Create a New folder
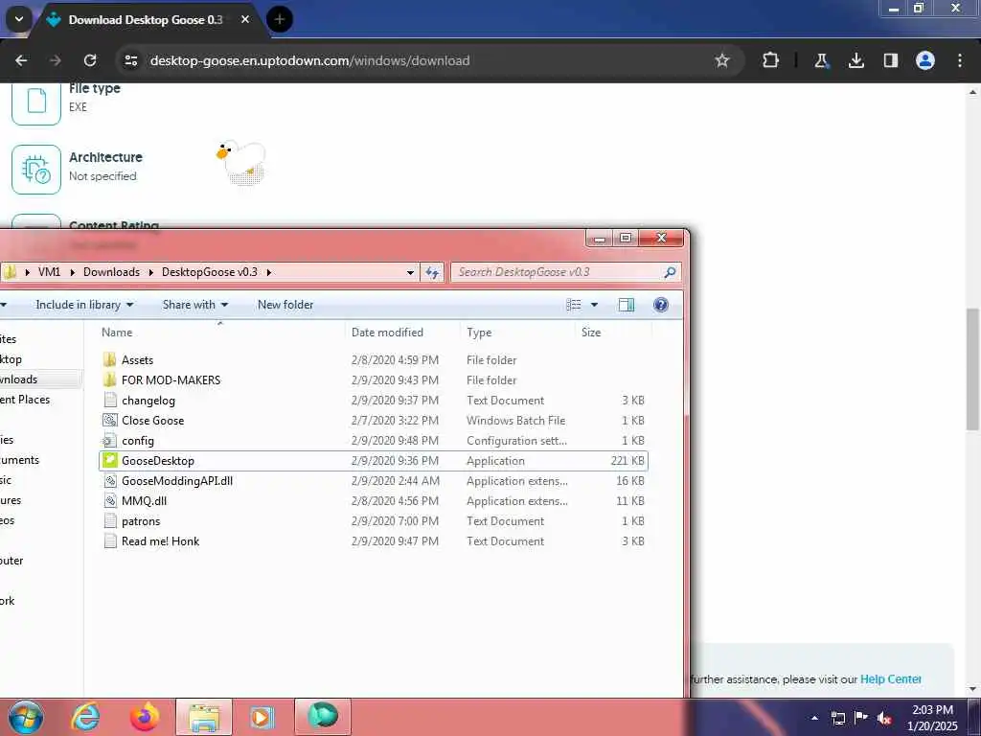 click(x=285, y=305)
